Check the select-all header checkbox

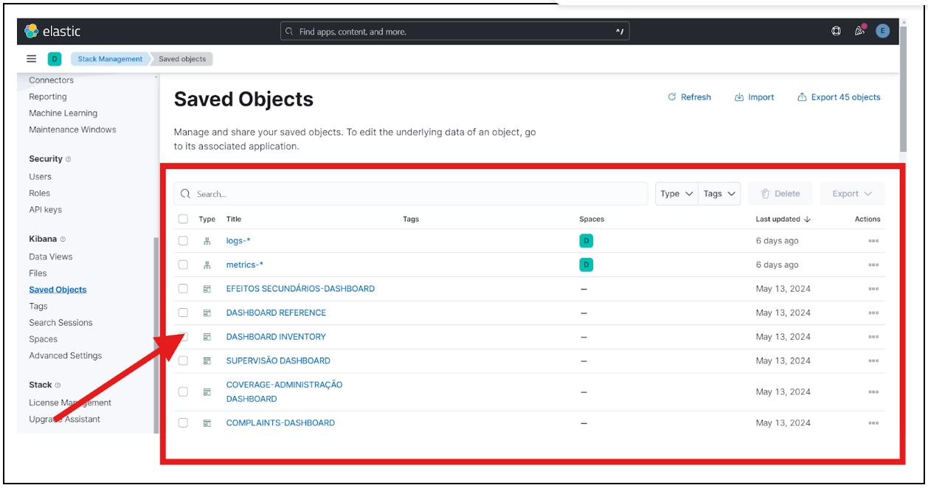[x=183, y=219]
